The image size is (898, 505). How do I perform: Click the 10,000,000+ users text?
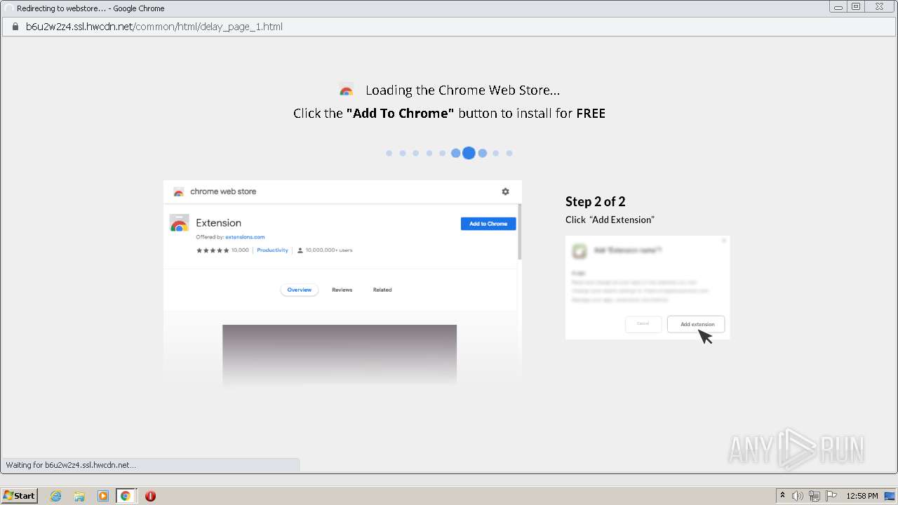[x=329, y=250]
